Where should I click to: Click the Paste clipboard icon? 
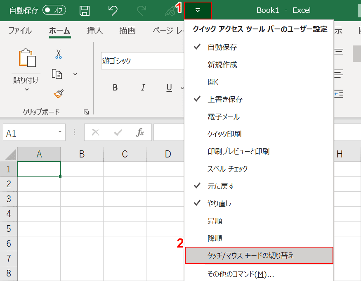click(27, 57)
